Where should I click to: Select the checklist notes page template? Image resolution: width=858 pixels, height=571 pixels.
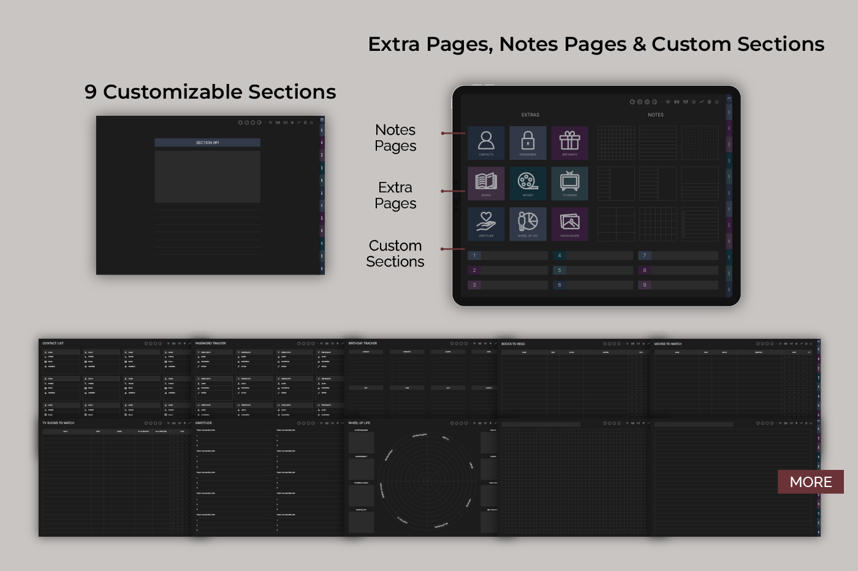point(699,224)
